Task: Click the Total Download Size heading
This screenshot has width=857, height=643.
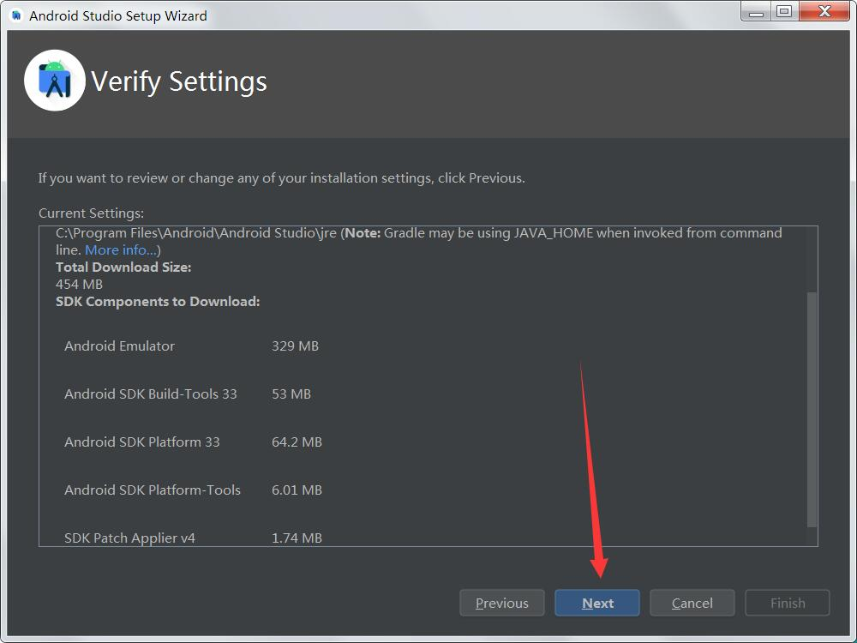Action: 123,267
